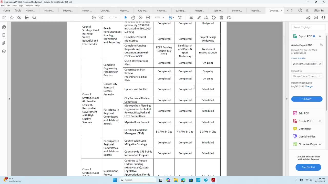This screenshot has height=184, width=328.
Task: Switch to the Stormw... document tab
Action: click(x=237, y=10)
